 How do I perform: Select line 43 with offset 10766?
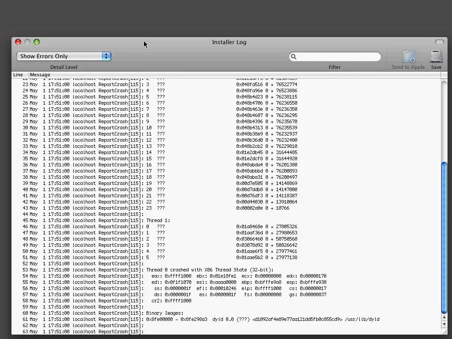coord(226,208)
